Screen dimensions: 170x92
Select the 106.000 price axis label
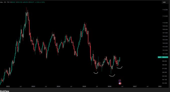point(165,36)
